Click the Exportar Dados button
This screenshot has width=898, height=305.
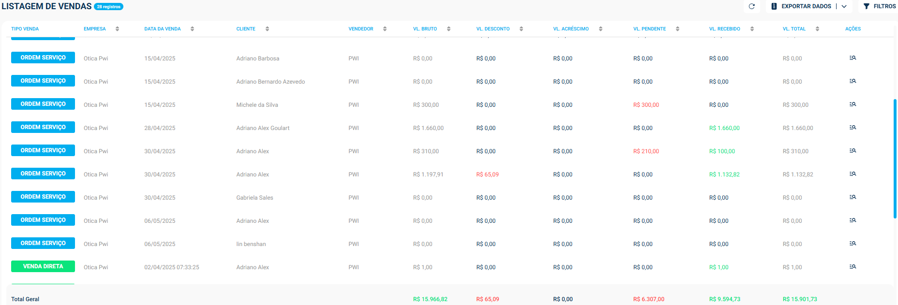(801, 6)
